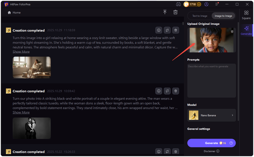Click the timestamp 2025.10.29 11:18:59
This screenshot has width=254, height=157.
coord(61,30)
